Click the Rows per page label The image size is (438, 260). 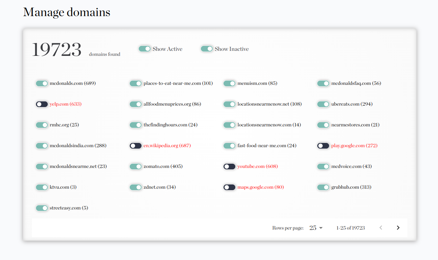tap(288, 228)
